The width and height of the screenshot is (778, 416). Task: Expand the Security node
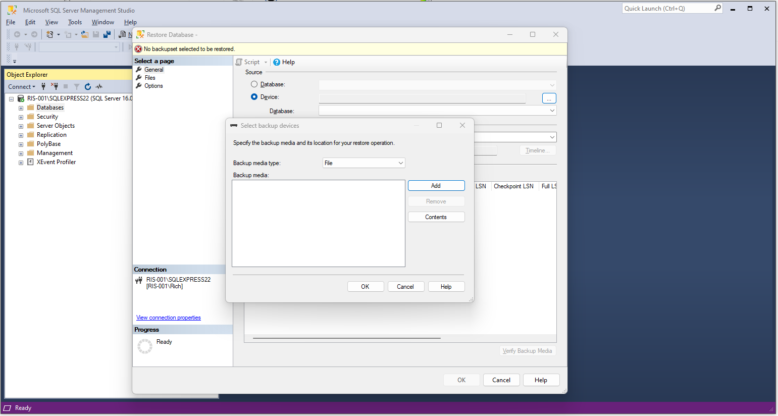pyautogui.click(x=21, y=117)
